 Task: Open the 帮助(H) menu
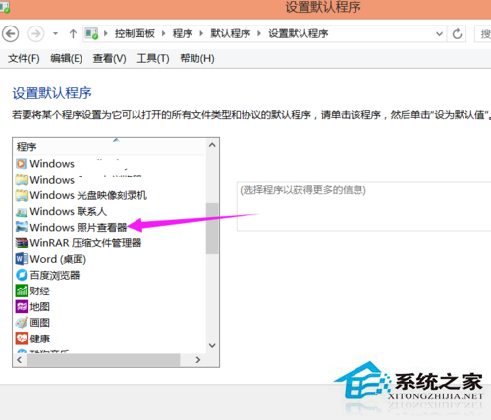pos(197,59)
